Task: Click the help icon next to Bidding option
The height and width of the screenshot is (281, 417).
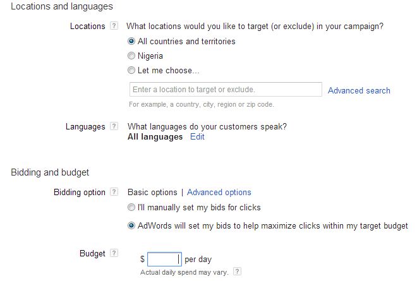Action: click(x=114, y=192)
